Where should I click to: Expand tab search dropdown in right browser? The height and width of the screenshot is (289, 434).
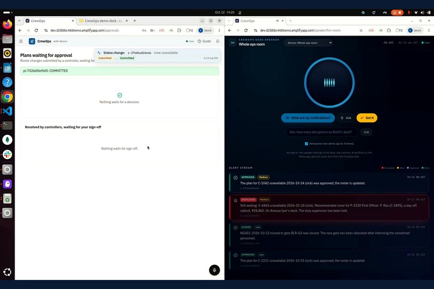[229, 21]
